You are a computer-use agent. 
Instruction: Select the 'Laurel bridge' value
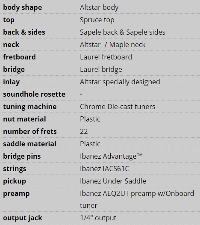101,69
